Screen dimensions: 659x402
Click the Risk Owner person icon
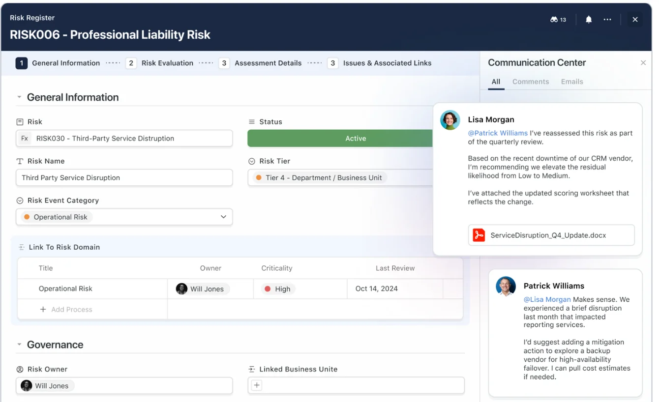click(x=20, y=369)
